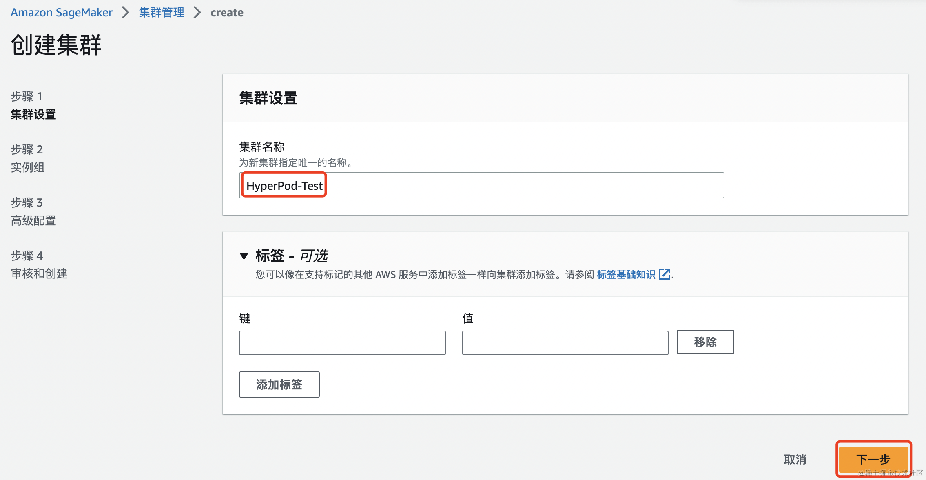Screen dimensions: 926x480
Task: Click the create breadcrumb text
Action: [227, 13]
